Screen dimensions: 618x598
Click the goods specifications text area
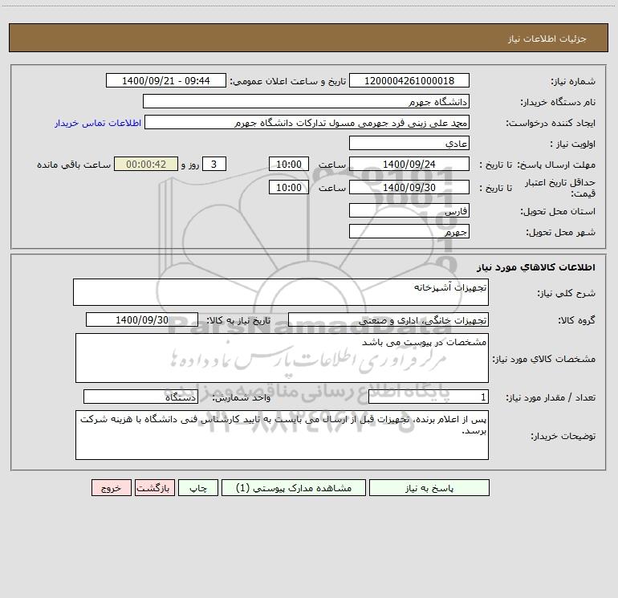282,358
